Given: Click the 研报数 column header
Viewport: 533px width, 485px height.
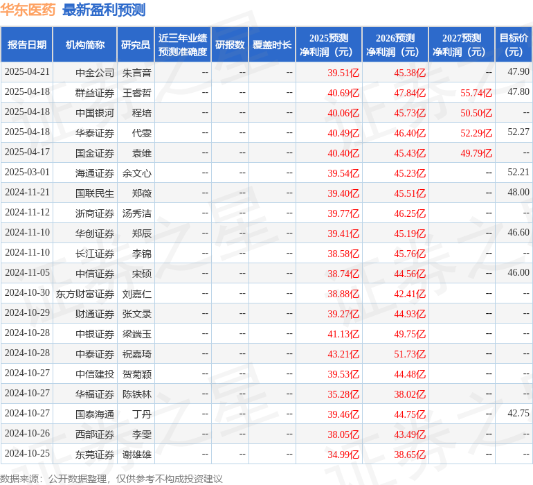Looking at the screenshot, I should click(x=230, y=45).
